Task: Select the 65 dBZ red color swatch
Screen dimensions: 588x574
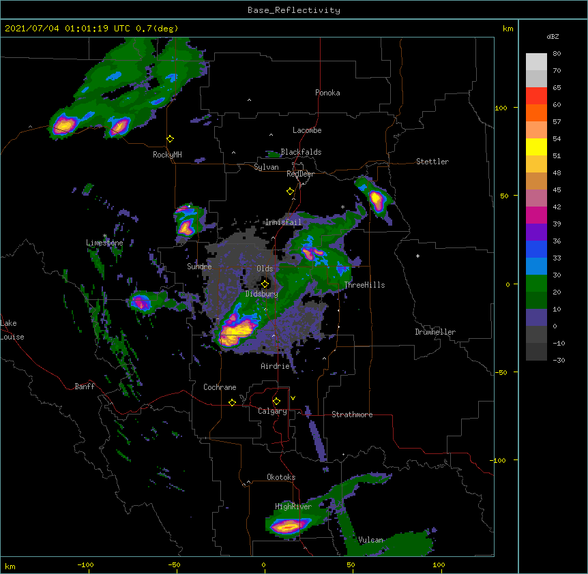Action: click(536, 96)
